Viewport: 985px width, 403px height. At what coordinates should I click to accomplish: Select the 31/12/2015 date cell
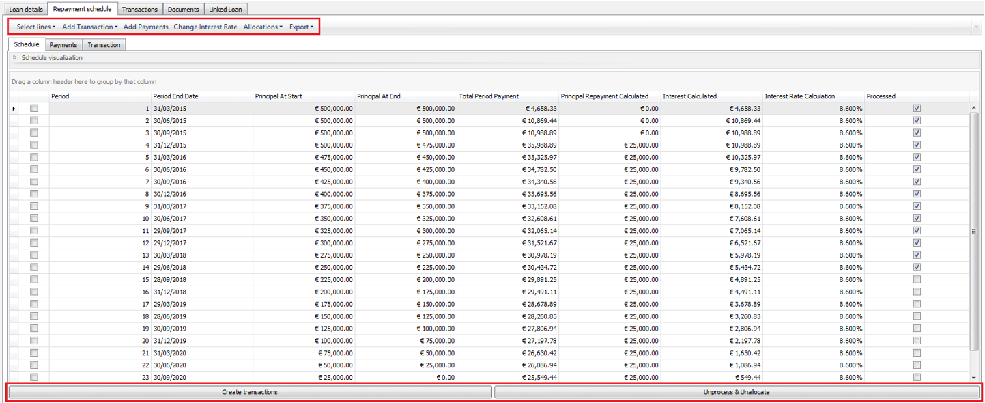201,145
